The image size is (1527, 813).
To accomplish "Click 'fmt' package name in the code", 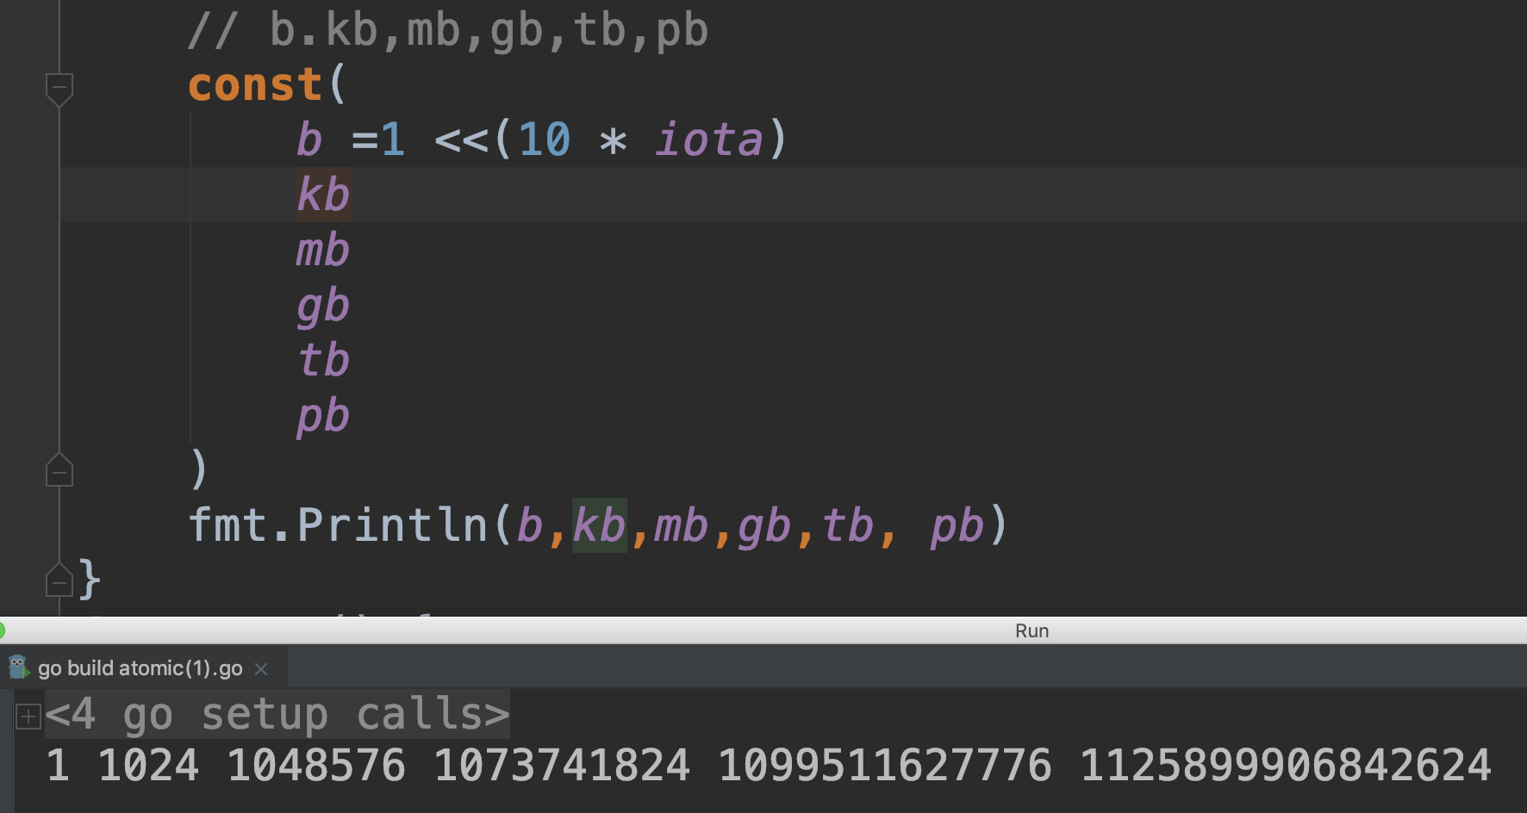I will (228, 525).
